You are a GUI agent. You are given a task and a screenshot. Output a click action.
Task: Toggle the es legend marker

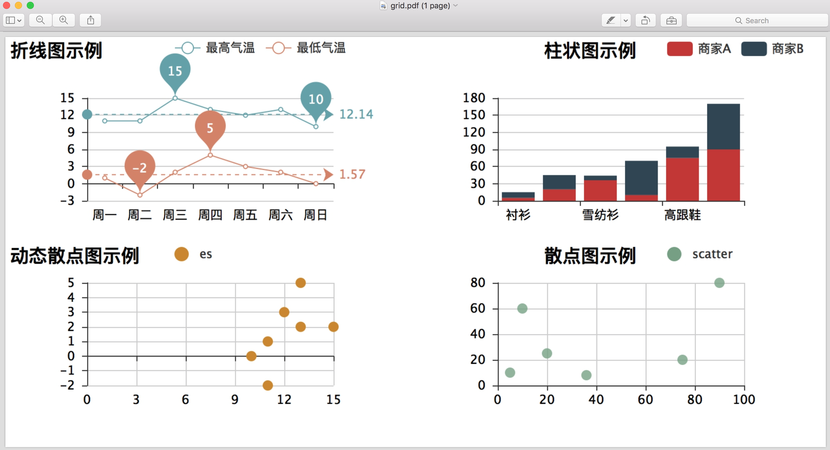tap(181, 254)
